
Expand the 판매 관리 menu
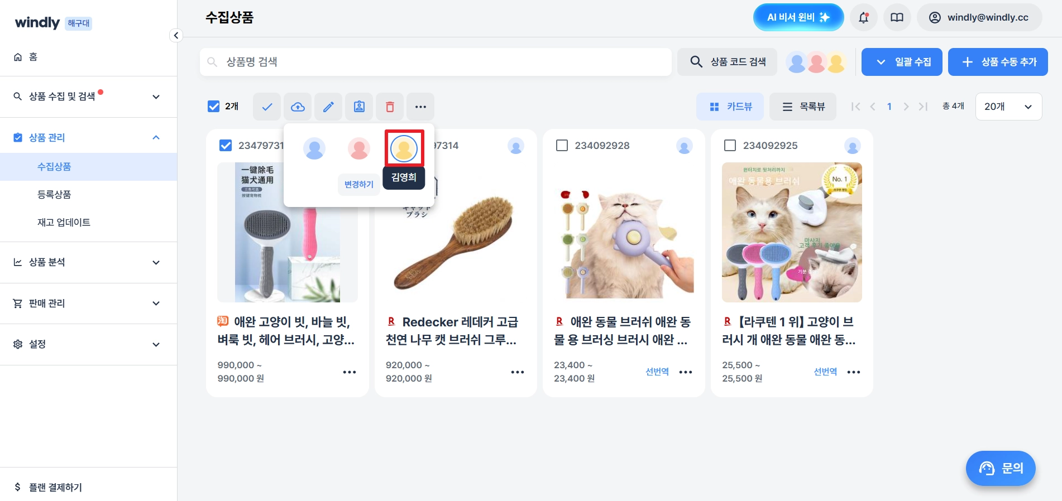[88, 304]
